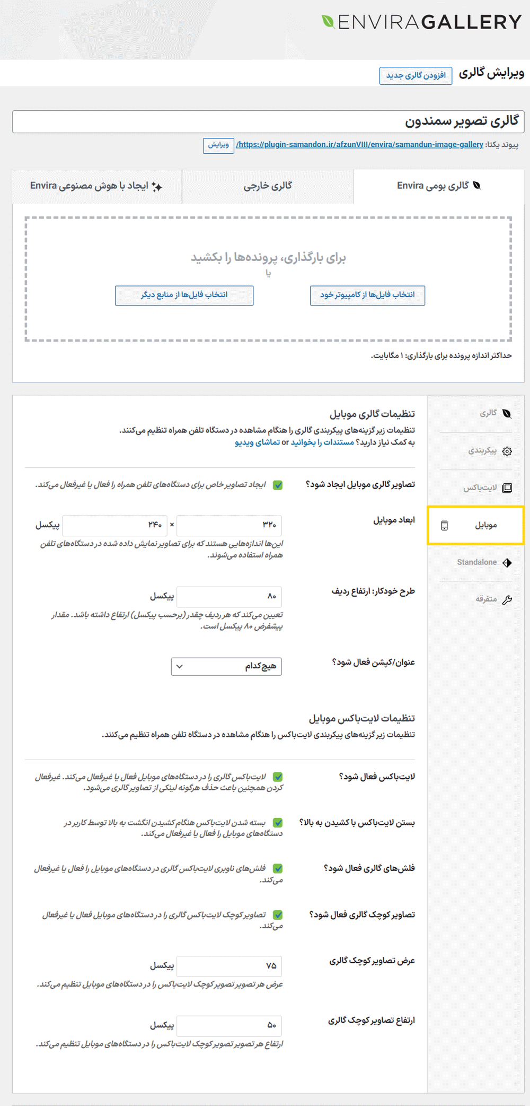Viewport: 530px width, 1106px height.
Task: Click the ابعاد موبایل label
Action: click(x=394, y=520)
